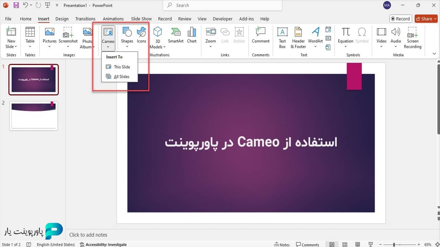This screenshot has width=440, height=247.
Task: Switch to Normal view
Action: pyautogui.click(x=332, y=244)
